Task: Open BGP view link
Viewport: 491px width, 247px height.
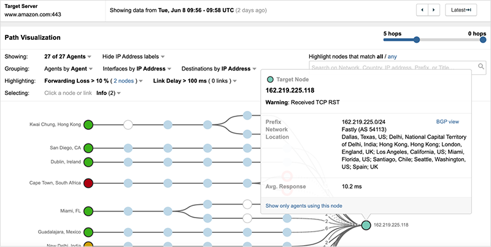Action: pos(447,122)
